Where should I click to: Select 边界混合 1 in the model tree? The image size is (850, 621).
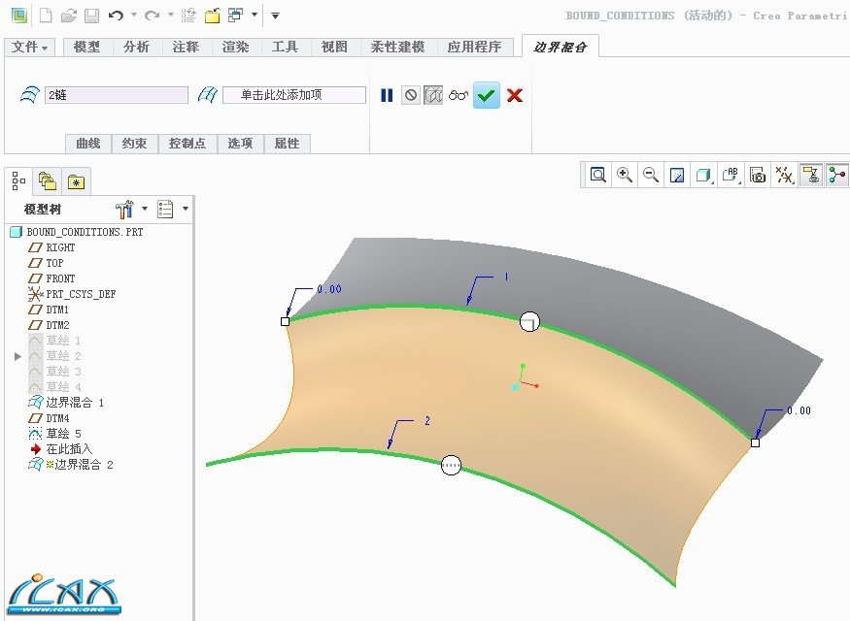coord(74,403)
